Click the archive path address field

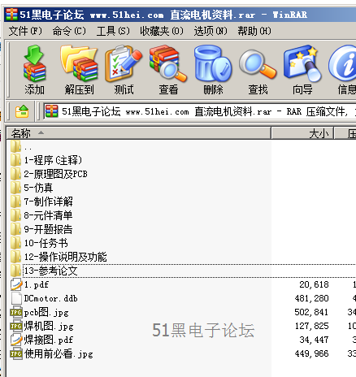coord(200,111)
